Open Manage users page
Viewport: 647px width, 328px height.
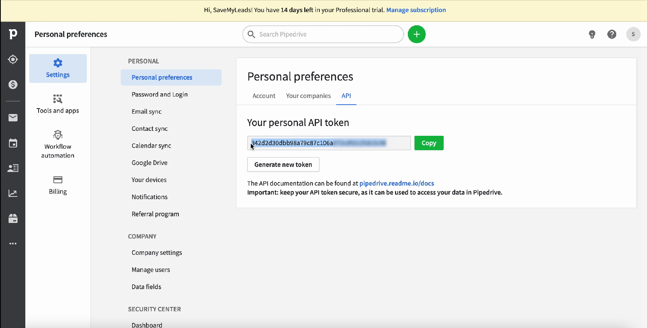[x=151, y=270]
